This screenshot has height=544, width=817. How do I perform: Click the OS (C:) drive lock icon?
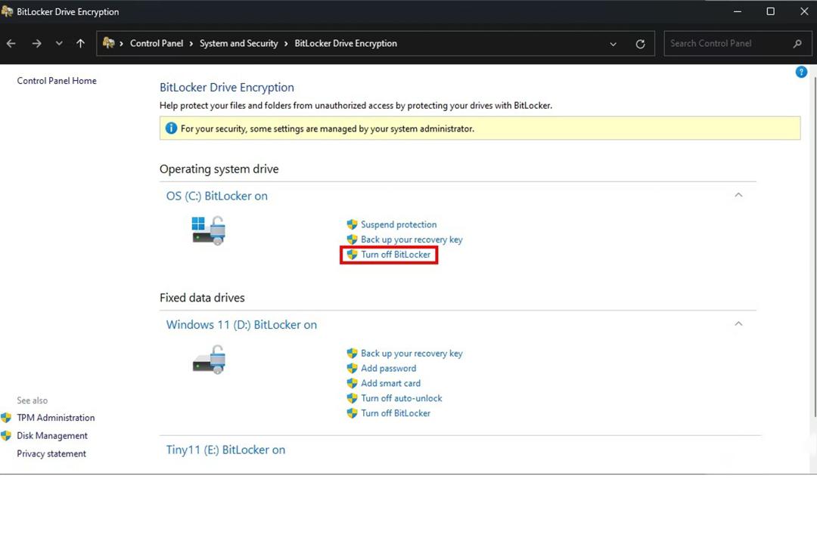209,230
